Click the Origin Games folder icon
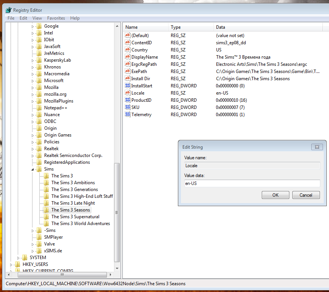Viewport: 329px width, 292px height. [x=39, y=135]
